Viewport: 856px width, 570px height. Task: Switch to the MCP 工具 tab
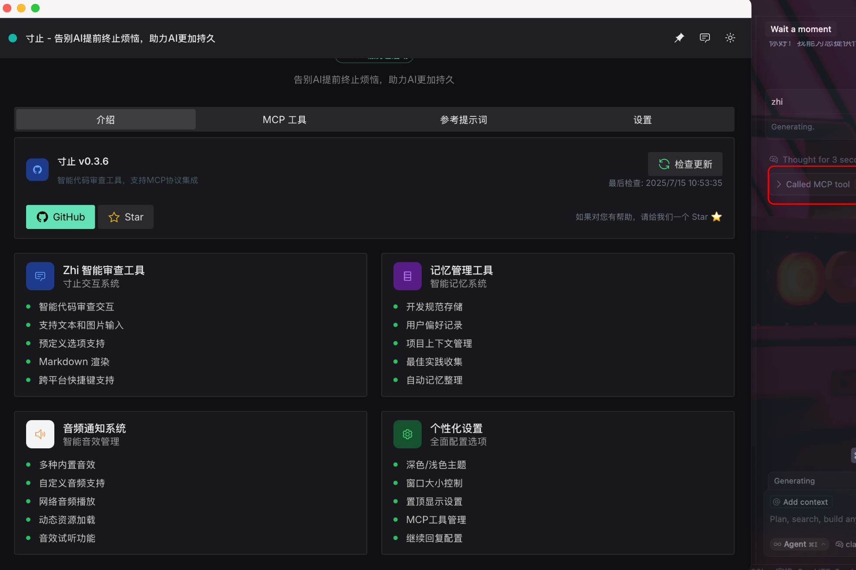point(284,119)
